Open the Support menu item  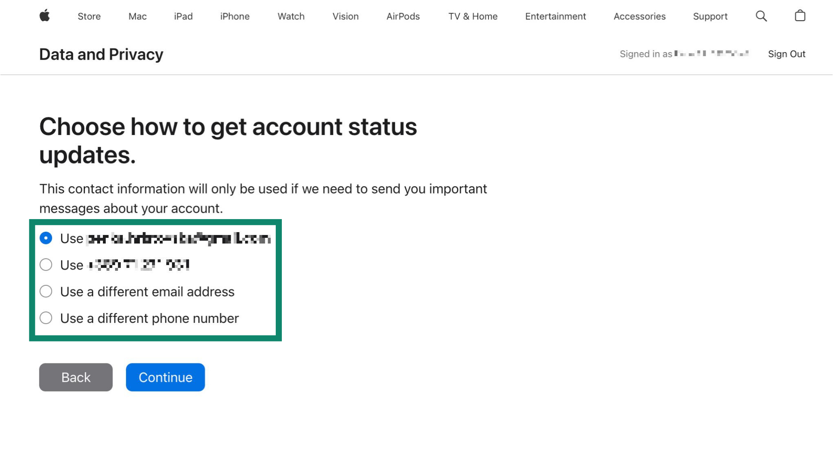[710, 16]
